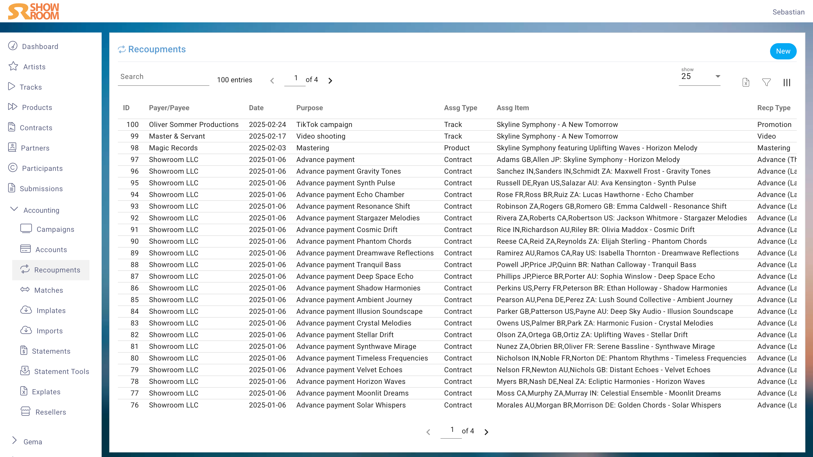
Task: Click the ShowRoom logo
Action: coord(34,11)
